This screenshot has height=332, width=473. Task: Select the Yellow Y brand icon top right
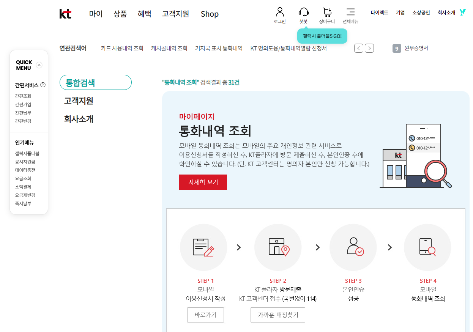462,12
